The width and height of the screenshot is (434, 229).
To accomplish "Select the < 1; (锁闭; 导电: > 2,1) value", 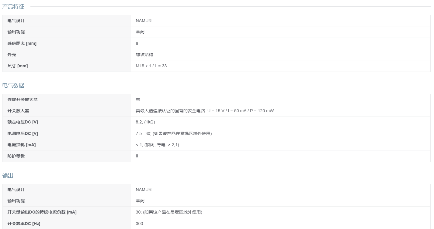I will [x=158, y=145].
